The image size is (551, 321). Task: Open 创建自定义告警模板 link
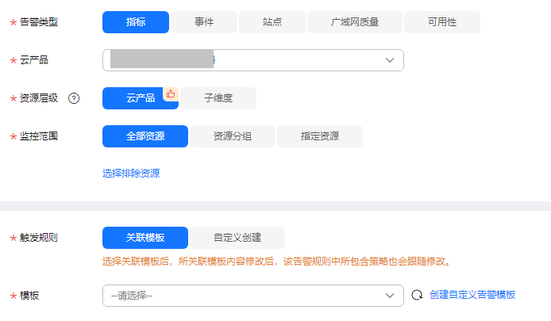472,295
